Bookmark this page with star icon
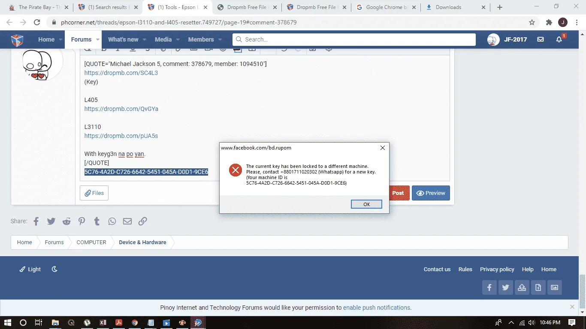This screenshot has width=586, height=329. [x=532, y=22]
